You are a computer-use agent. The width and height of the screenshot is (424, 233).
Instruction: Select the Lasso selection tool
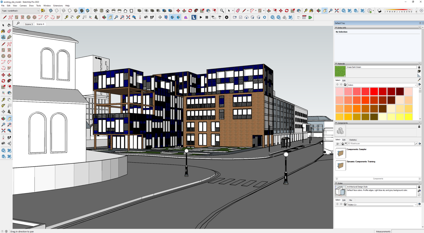coord(9,25)
